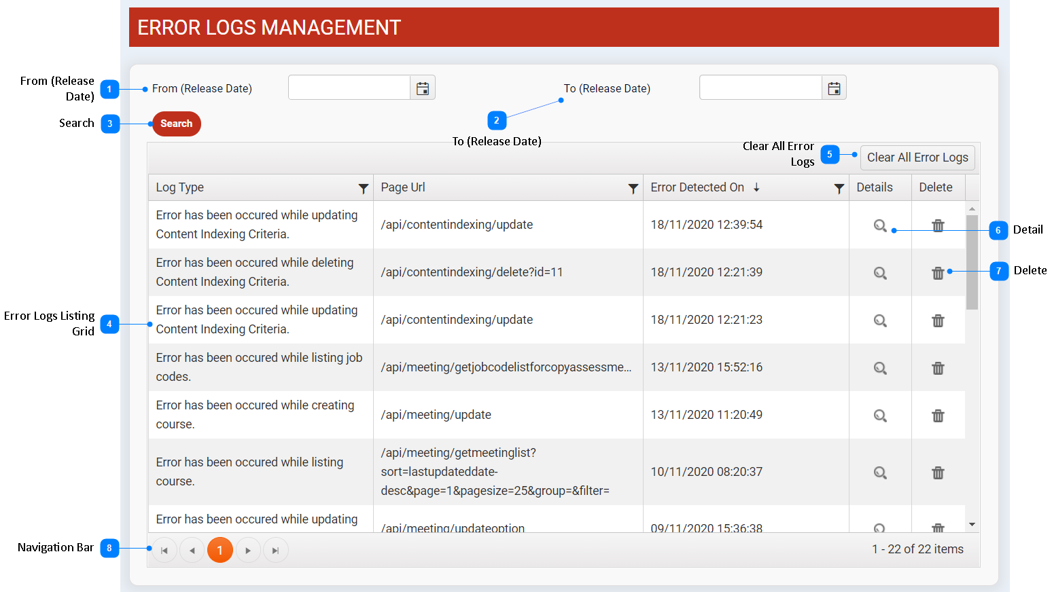Delete the 18/11/2020 12:39:54 log

tap(938, 225)
